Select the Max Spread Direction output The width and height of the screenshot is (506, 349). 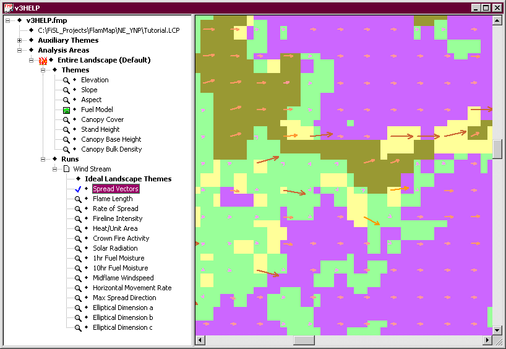point(124,298)
